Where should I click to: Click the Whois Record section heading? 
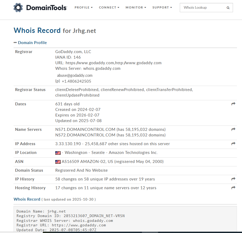[27, 199]
